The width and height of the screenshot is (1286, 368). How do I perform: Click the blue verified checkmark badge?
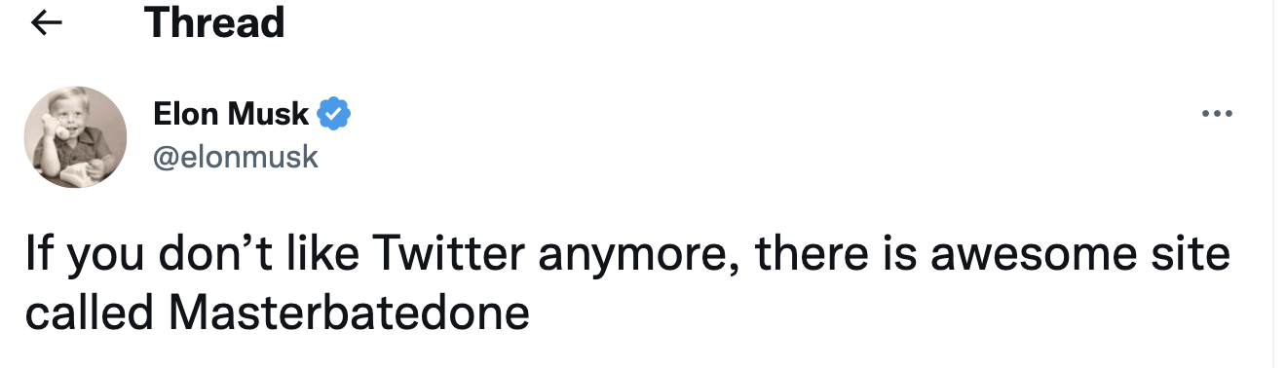[x=335, y=114]
